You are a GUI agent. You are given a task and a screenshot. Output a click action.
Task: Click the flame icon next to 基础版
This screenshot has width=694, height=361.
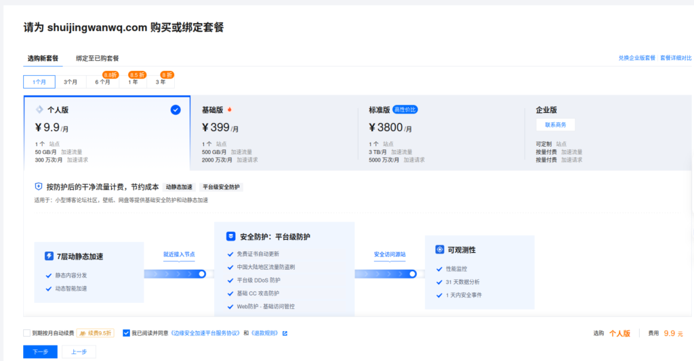(x=229, y=110)
